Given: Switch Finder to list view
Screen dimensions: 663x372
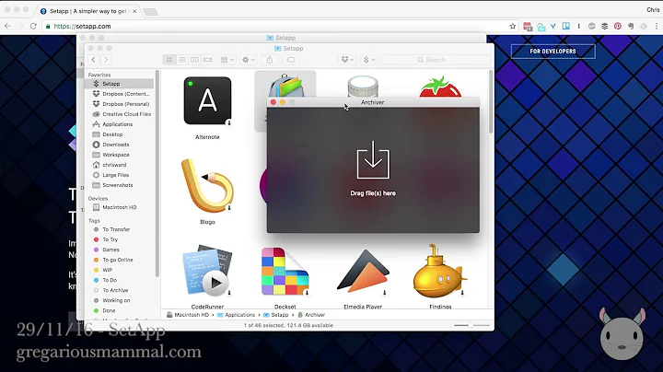Looking at the screenshot, I should tap(181, 60).
